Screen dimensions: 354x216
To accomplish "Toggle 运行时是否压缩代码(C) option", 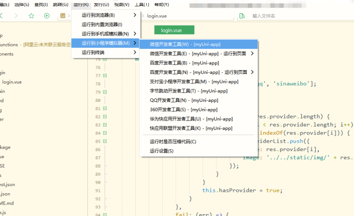I will (x=173, y=142).
